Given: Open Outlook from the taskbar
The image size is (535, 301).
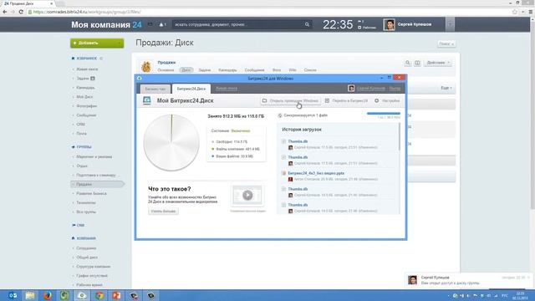Looking at the screenshot, I should coord(13,295).
